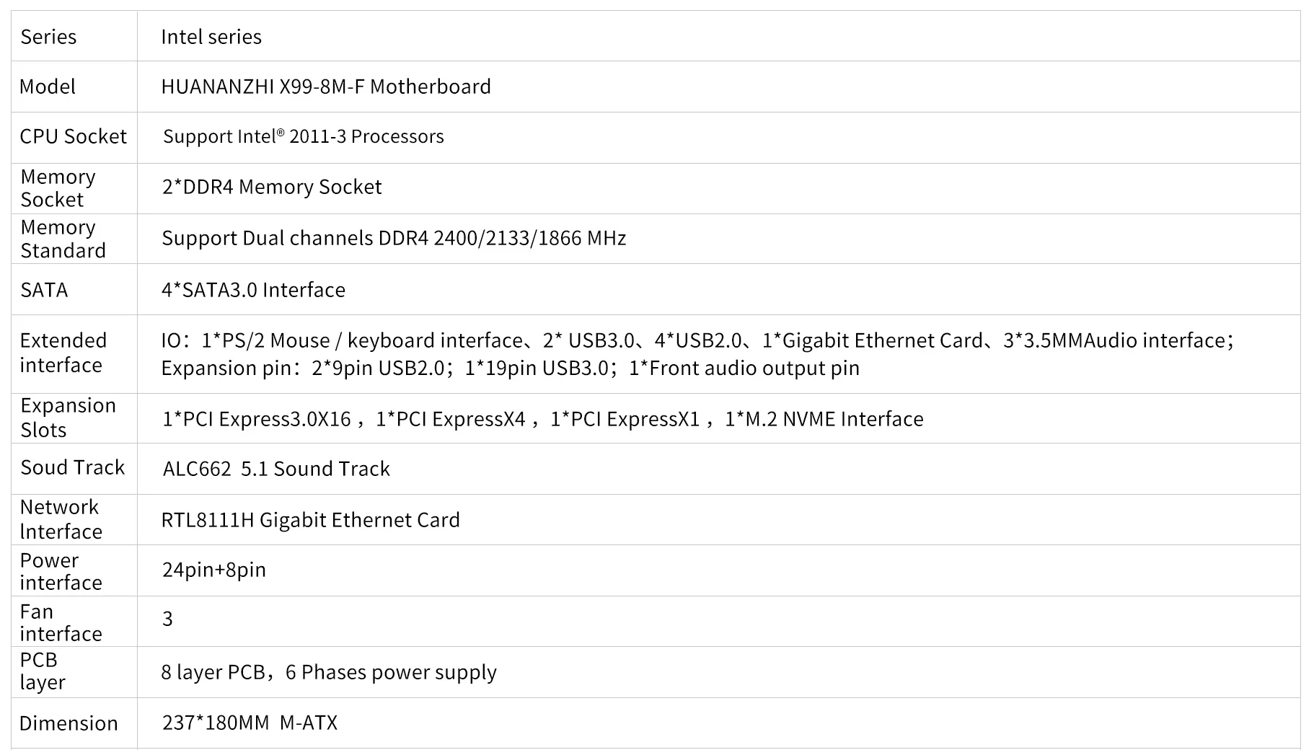Click Support Intel 2011-3 Processors text
1314x750 pixels.
(x=303, y=136)
